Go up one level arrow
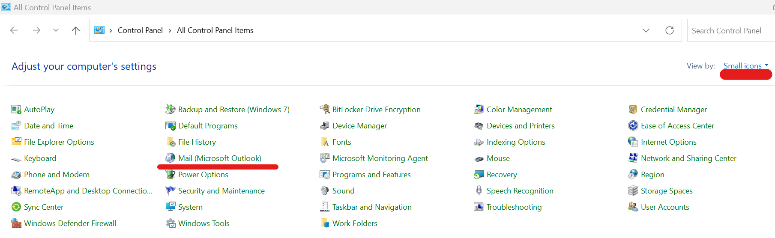 point(76,30)
